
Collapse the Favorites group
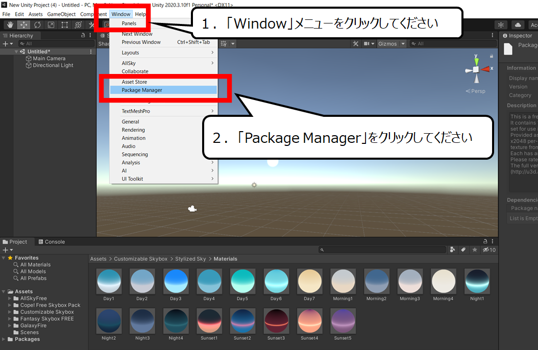point(4,258)
